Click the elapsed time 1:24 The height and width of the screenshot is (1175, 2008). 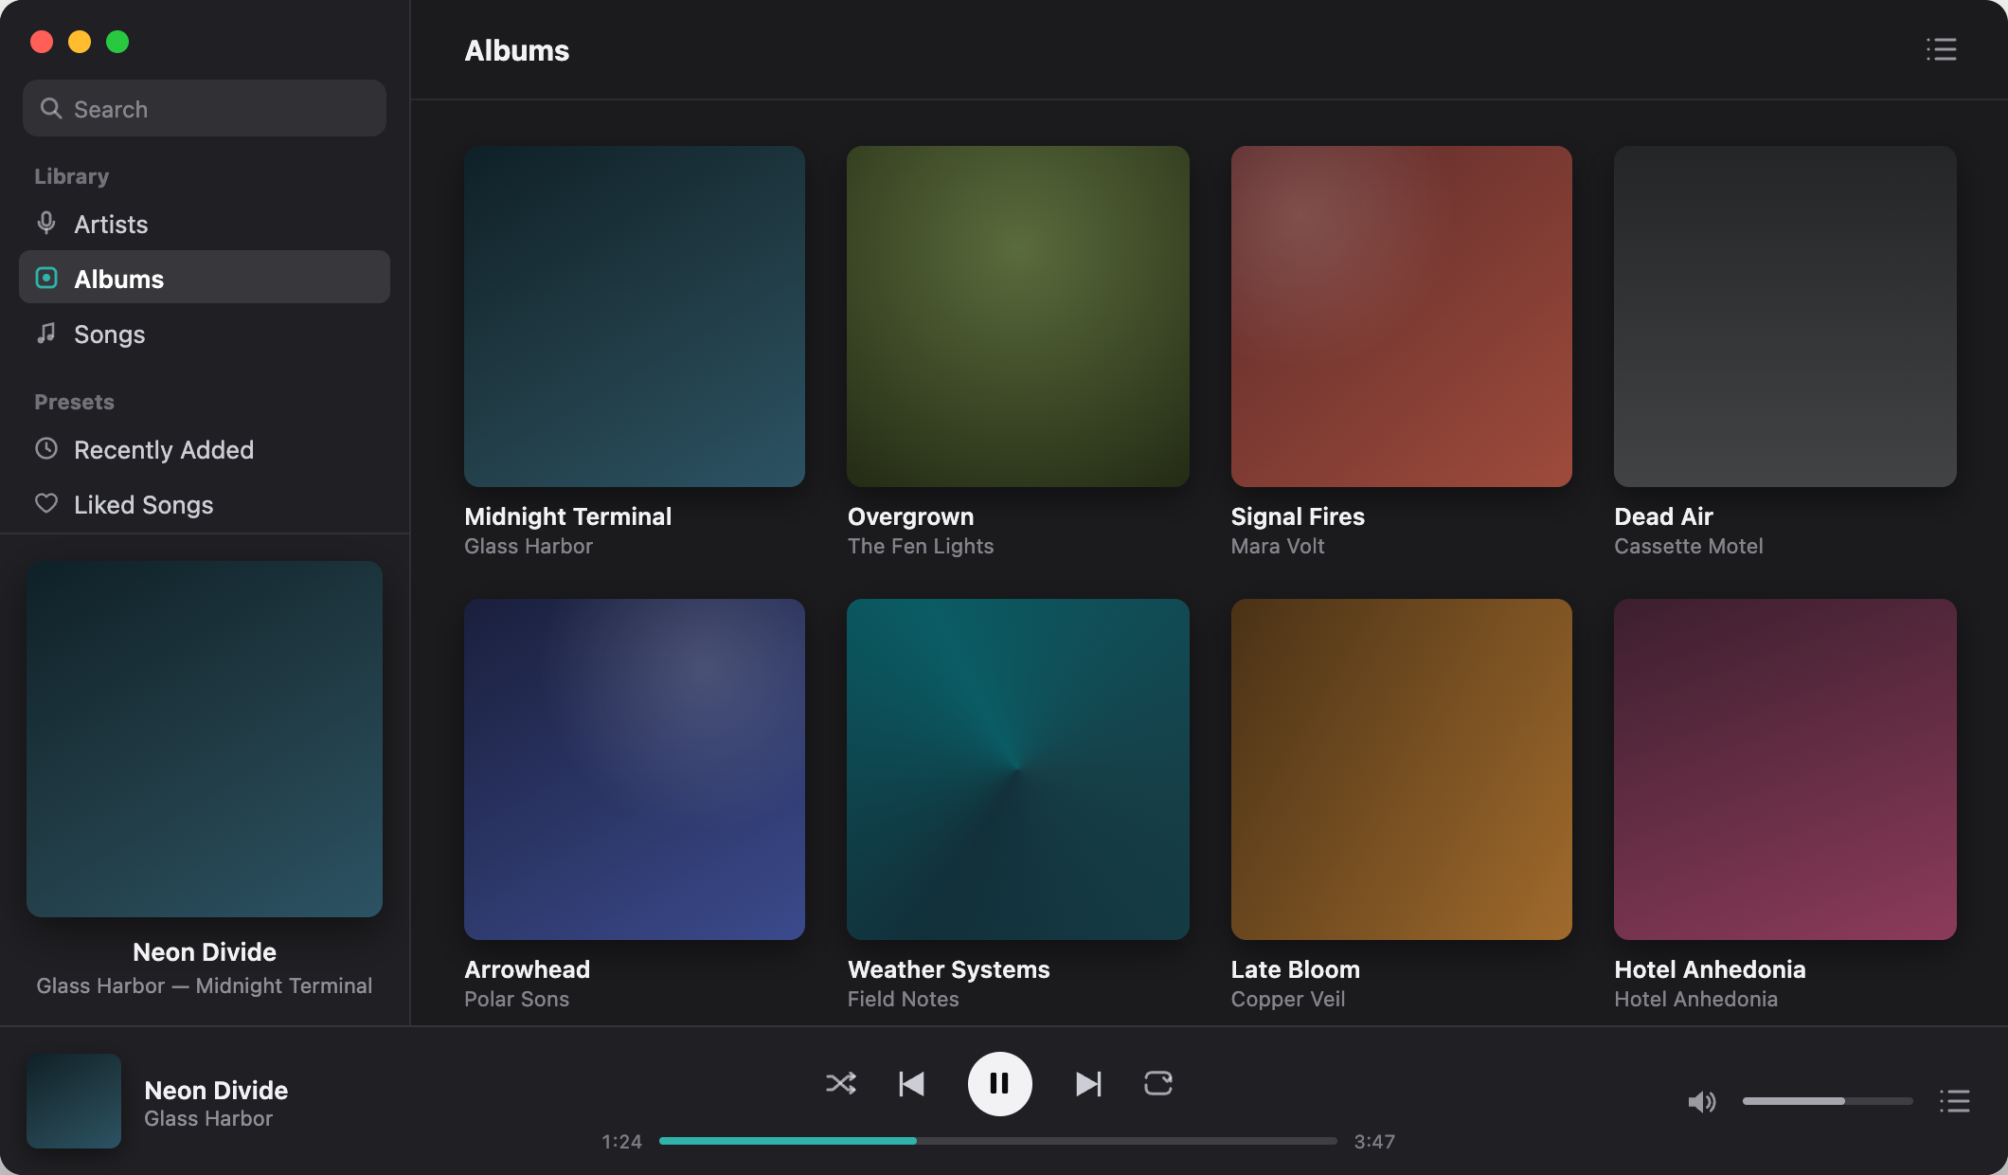click(x=621, y=1141)
